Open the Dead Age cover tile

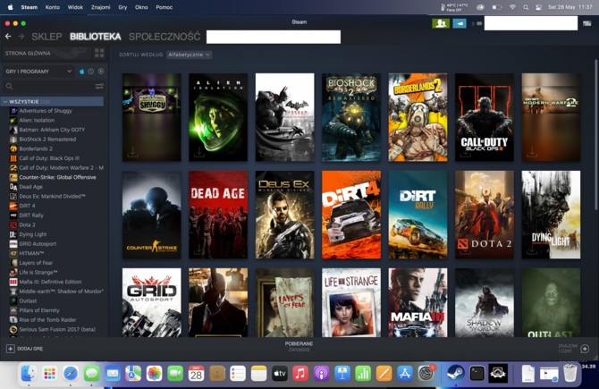click(x=218, y=215)
